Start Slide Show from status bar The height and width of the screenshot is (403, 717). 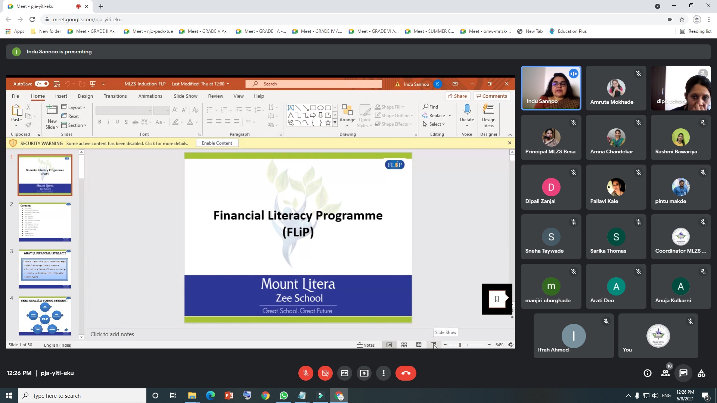coord(434,345)
